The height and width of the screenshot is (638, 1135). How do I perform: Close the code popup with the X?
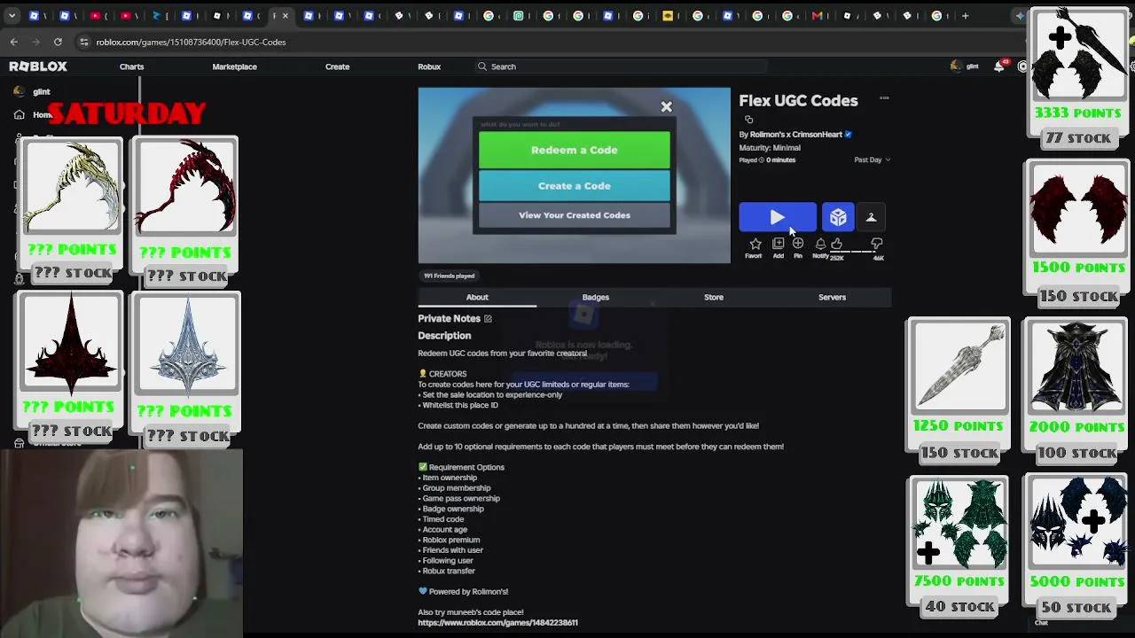tap(666, 107)
